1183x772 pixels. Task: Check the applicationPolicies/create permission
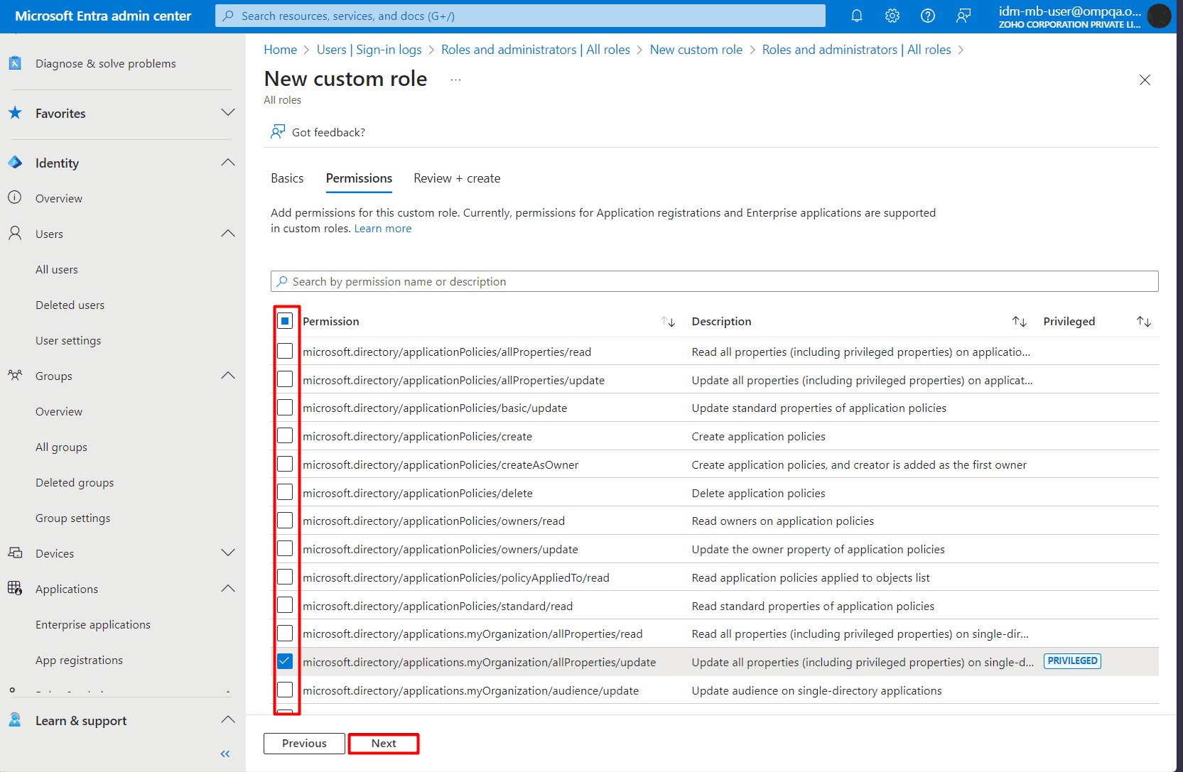[285, 435]
